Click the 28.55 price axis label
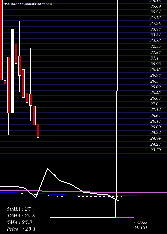The width and height of the screenshot is (167, 234). pos(156,93)
